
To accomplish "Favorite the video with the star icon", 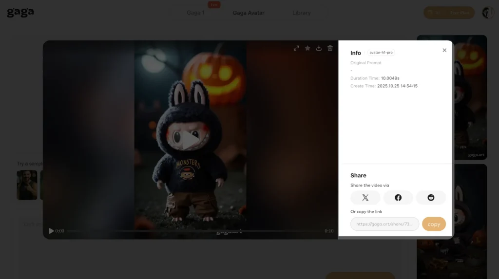I will pyautogui.click(x=307, y=48).
